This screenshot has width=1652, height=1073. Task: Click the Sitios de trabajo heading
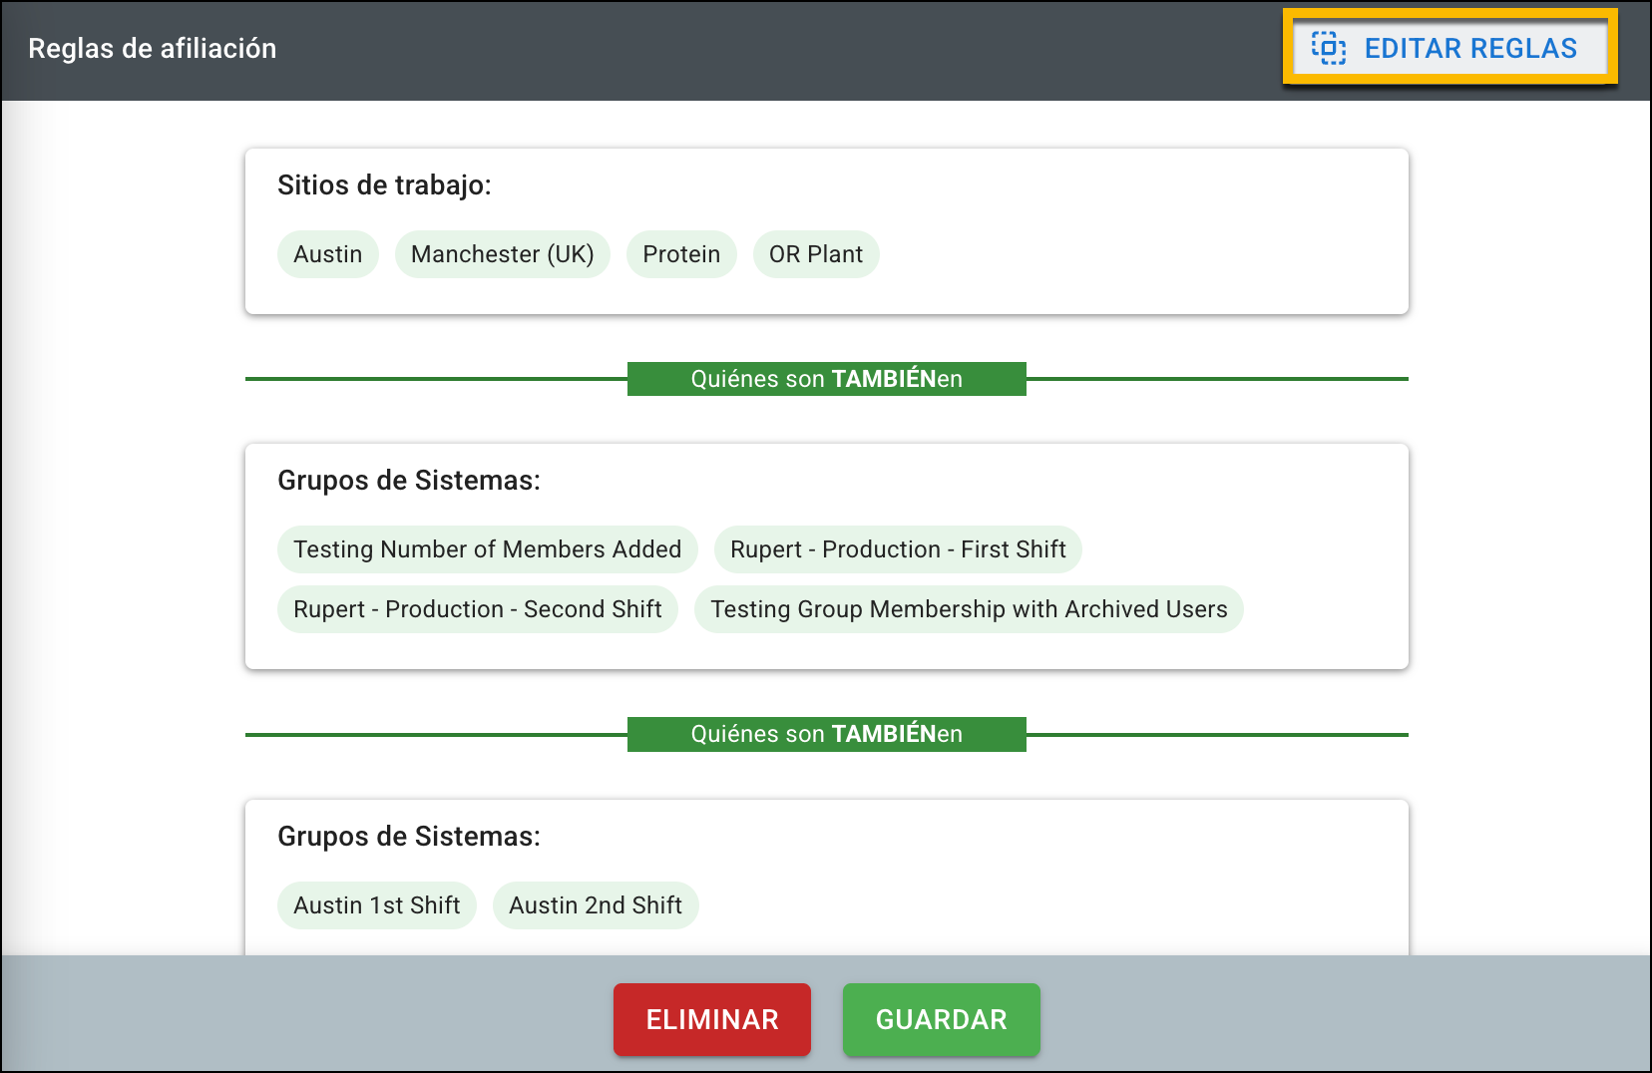click(384, 185)
